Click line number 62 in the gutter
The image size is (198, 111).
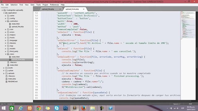coord(37,40)
